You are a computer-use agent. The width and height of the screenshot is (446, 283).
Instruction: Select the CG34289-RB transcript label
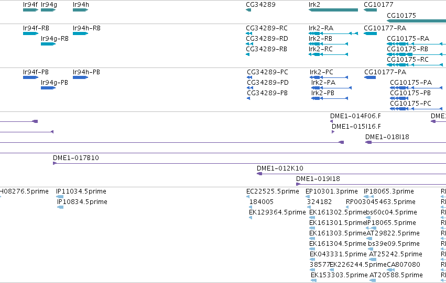click(267, 49)
